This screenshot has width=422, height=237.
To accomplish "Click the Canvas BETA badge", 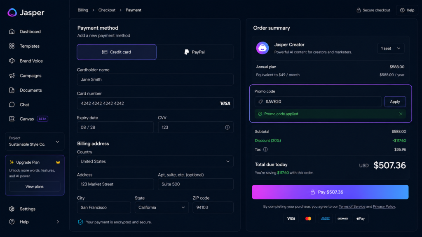I will tap(42, 119).
